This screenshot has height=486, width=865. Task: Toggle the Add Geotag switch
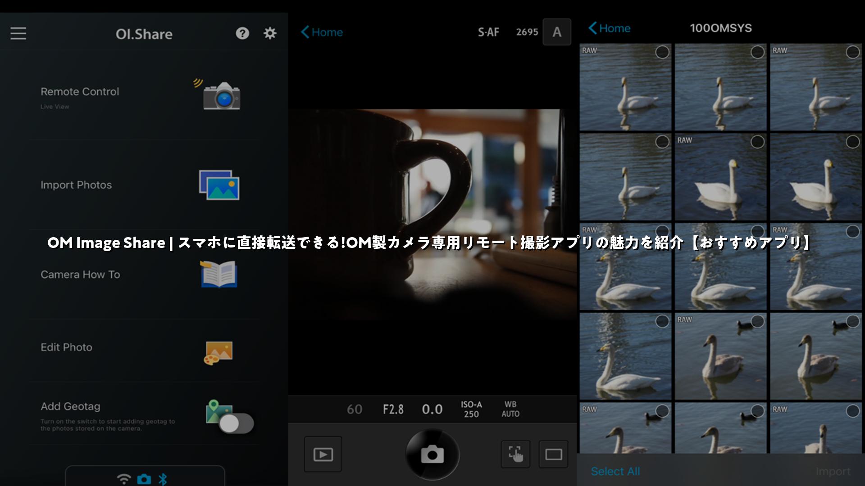click(237, 423)
